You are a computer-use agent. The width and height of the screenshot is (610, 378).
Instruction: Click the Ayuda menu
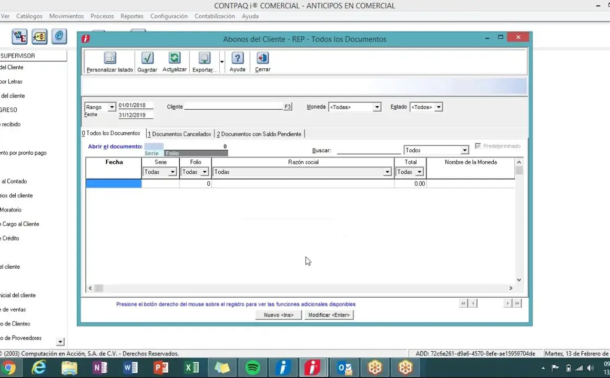(x=250, y=16)
